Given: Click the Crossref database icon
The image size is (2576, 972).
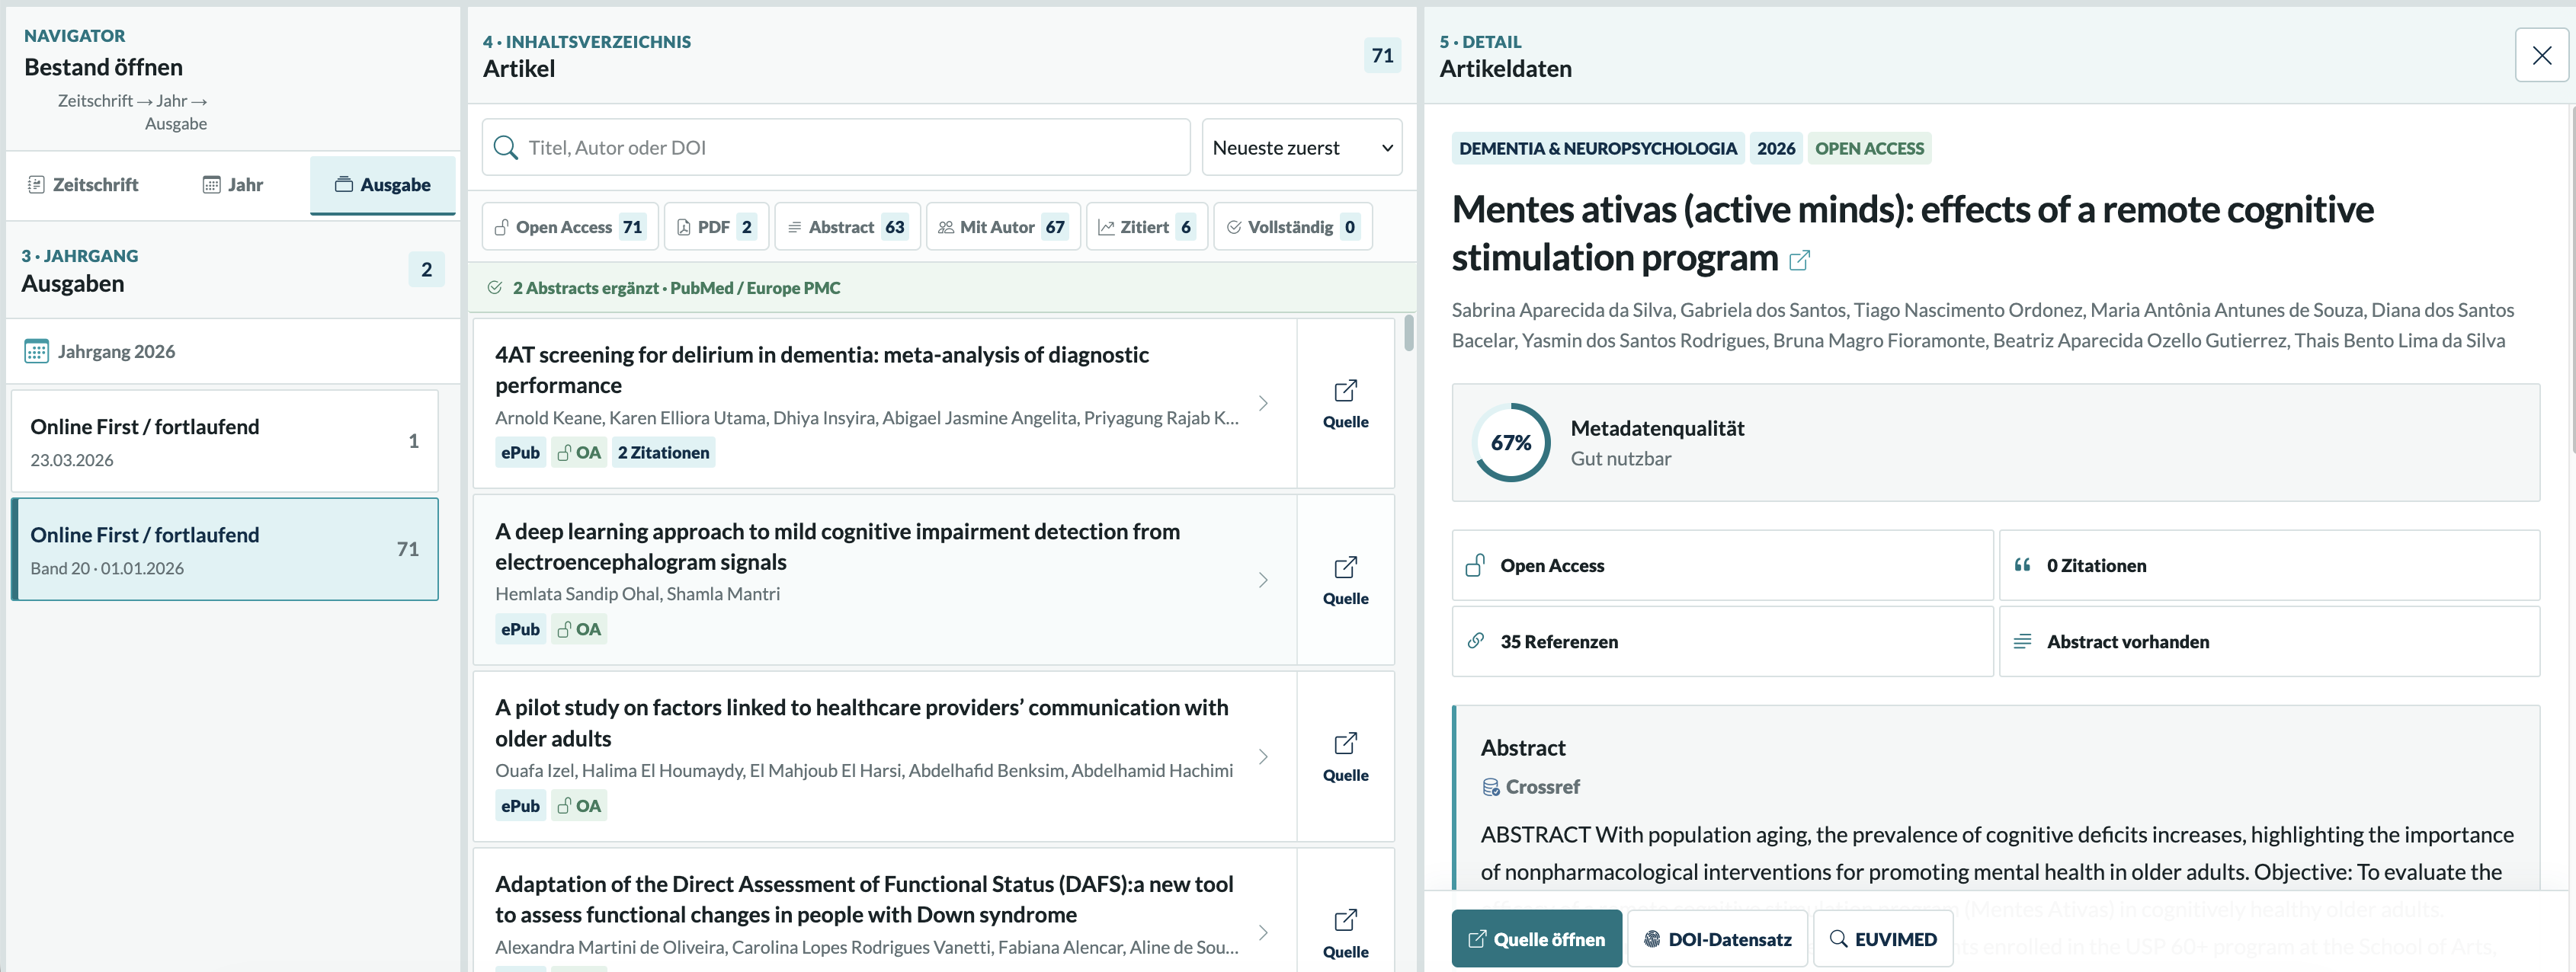Looking at the screenshot, I should (x=1490, y=788).
